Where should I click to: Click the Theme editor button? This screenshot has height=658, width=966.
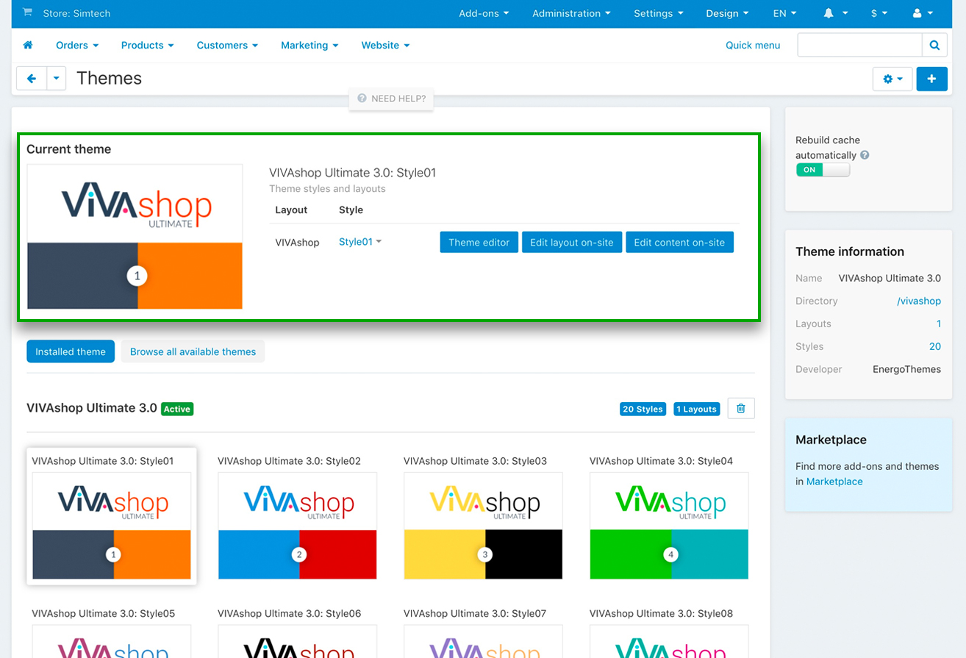coord(479,242)
